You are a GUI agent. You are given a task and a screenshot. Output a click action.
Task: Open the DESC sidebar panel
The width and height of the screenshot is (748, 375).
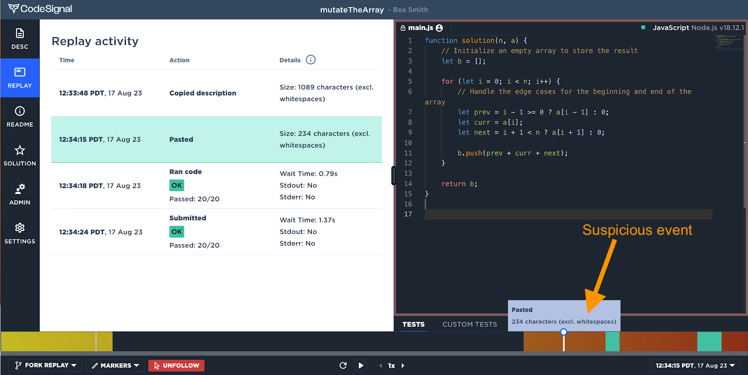(20, 39)
